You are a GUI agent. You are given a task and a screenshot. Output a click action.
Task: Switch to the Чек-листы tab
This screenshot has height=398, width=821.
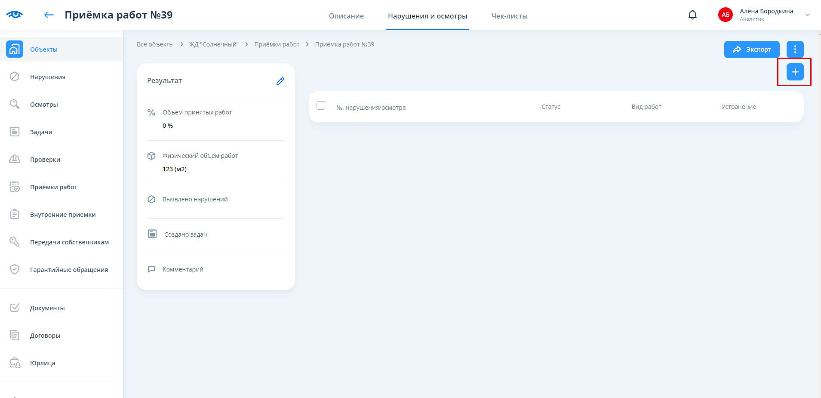509,16
